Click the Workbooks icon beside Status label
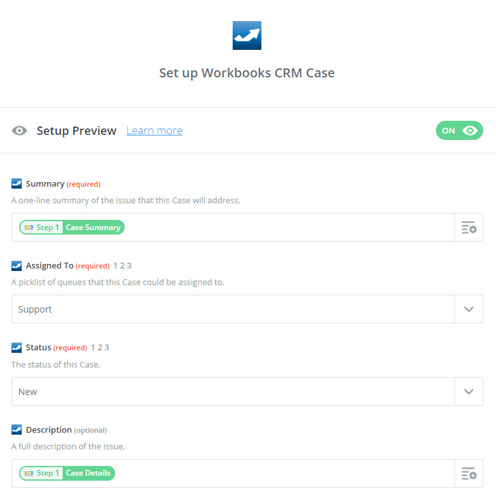Viewport: 496px width, 496px height. coord(17,348)
